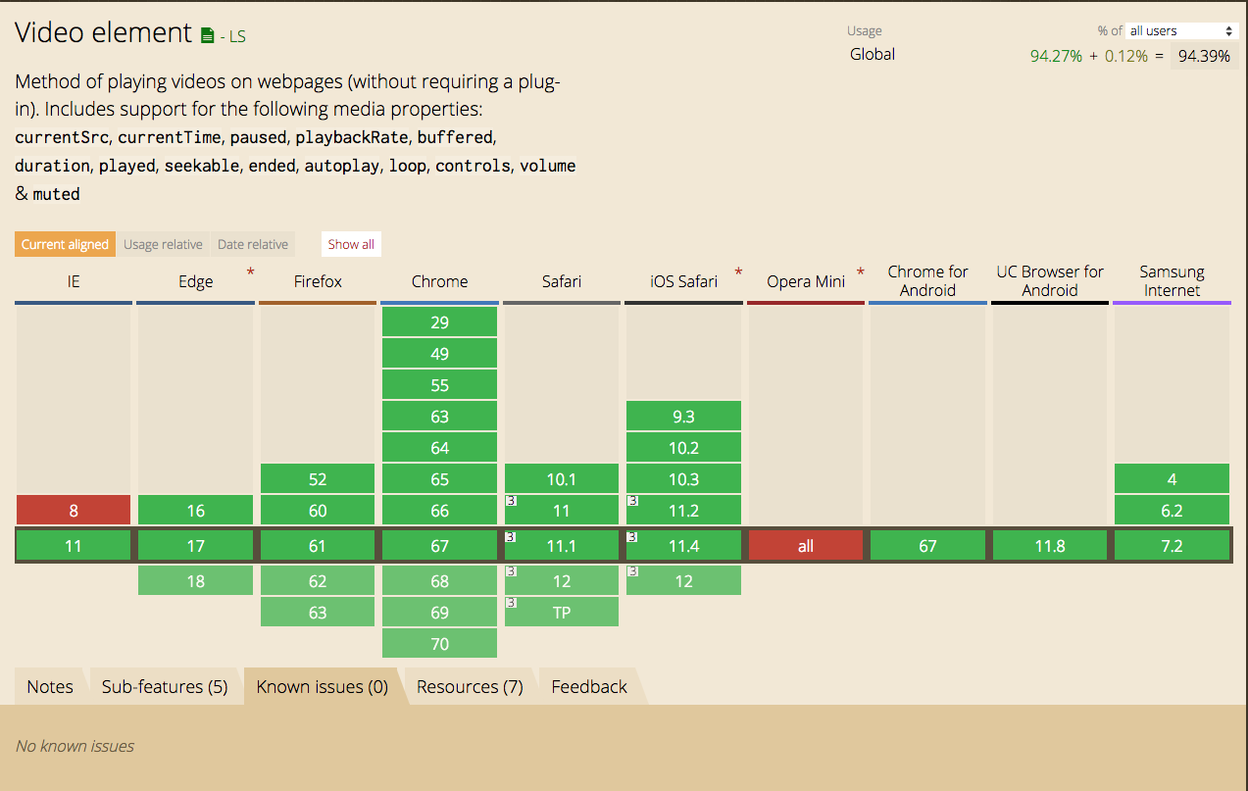Select the iOS Safari 9.3 cell
Screen dimensions: 1248x791
683,416
